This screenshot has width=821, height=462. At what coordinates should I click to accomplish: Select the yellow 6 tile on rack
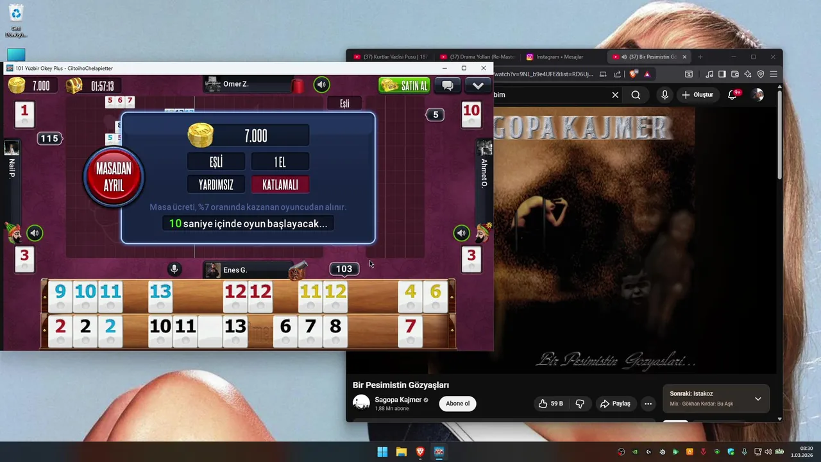[x=436, y=296]
